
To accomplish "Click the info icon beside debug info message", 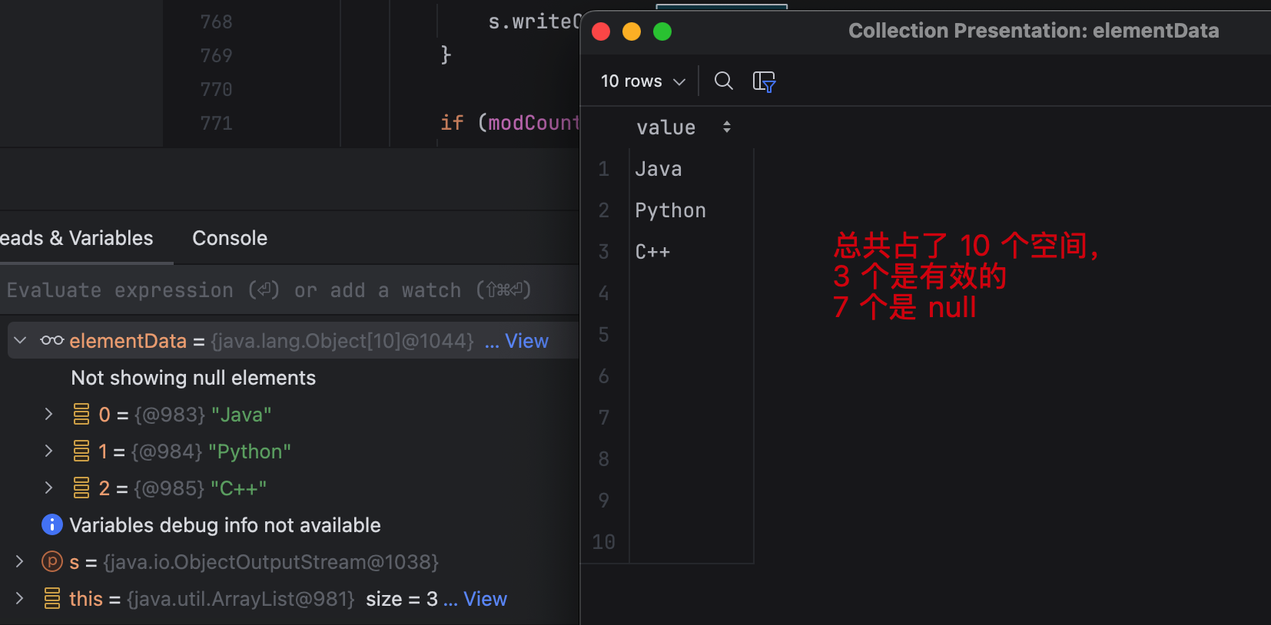I will coord(51,524).
